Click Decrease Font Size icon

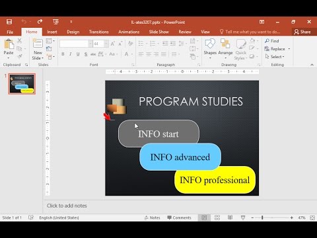120,44
